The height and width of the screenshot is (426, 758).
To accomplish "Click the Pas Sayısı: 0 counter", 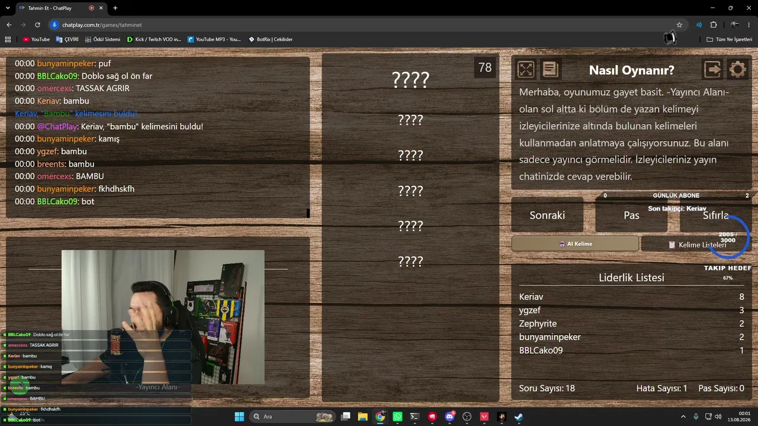I will pos(721,389).
